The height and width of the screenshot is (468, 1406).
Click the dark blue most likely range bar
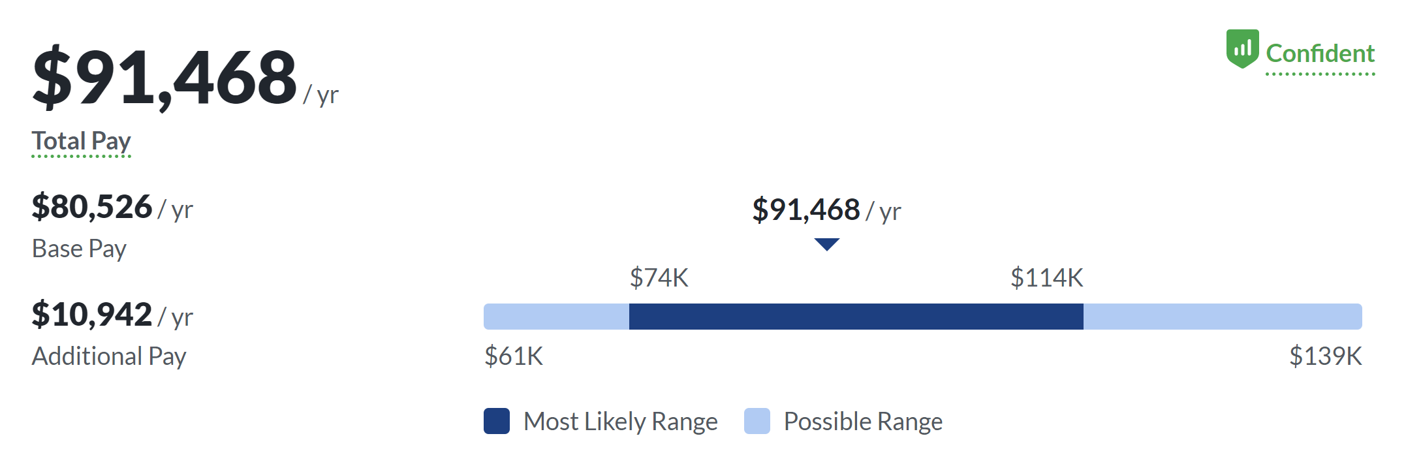pos(856,317)
